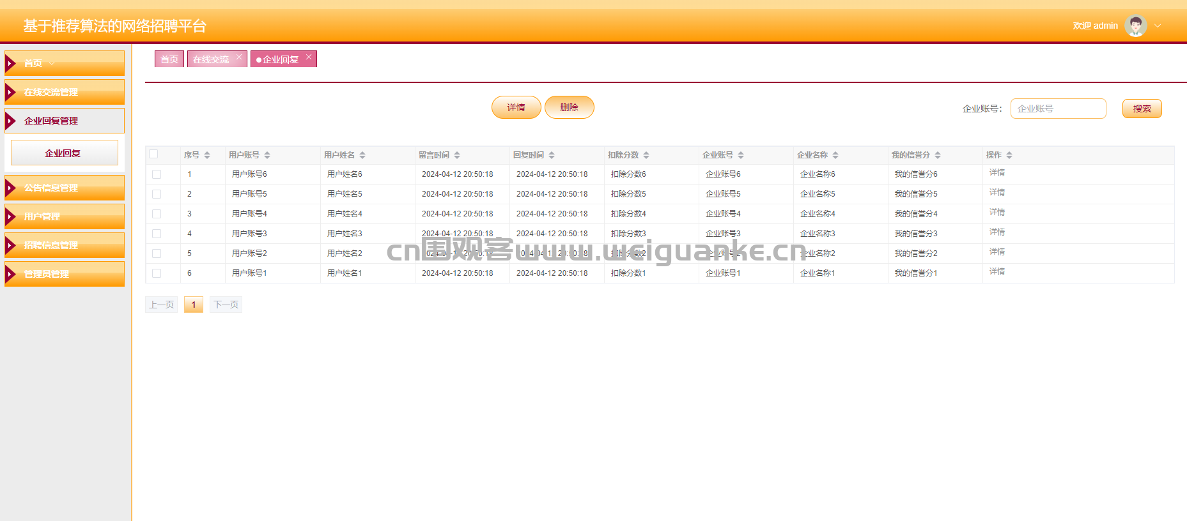Sort by 企业名称 column arrows
Image resolution: width=1187 pixels, height=521 pixels.
coord(835,155)
